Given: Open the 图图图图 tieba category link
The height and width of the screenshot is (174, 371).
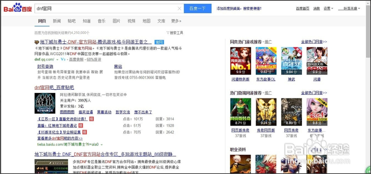Looking at the screenshot, I should click(x=67, y=112).
